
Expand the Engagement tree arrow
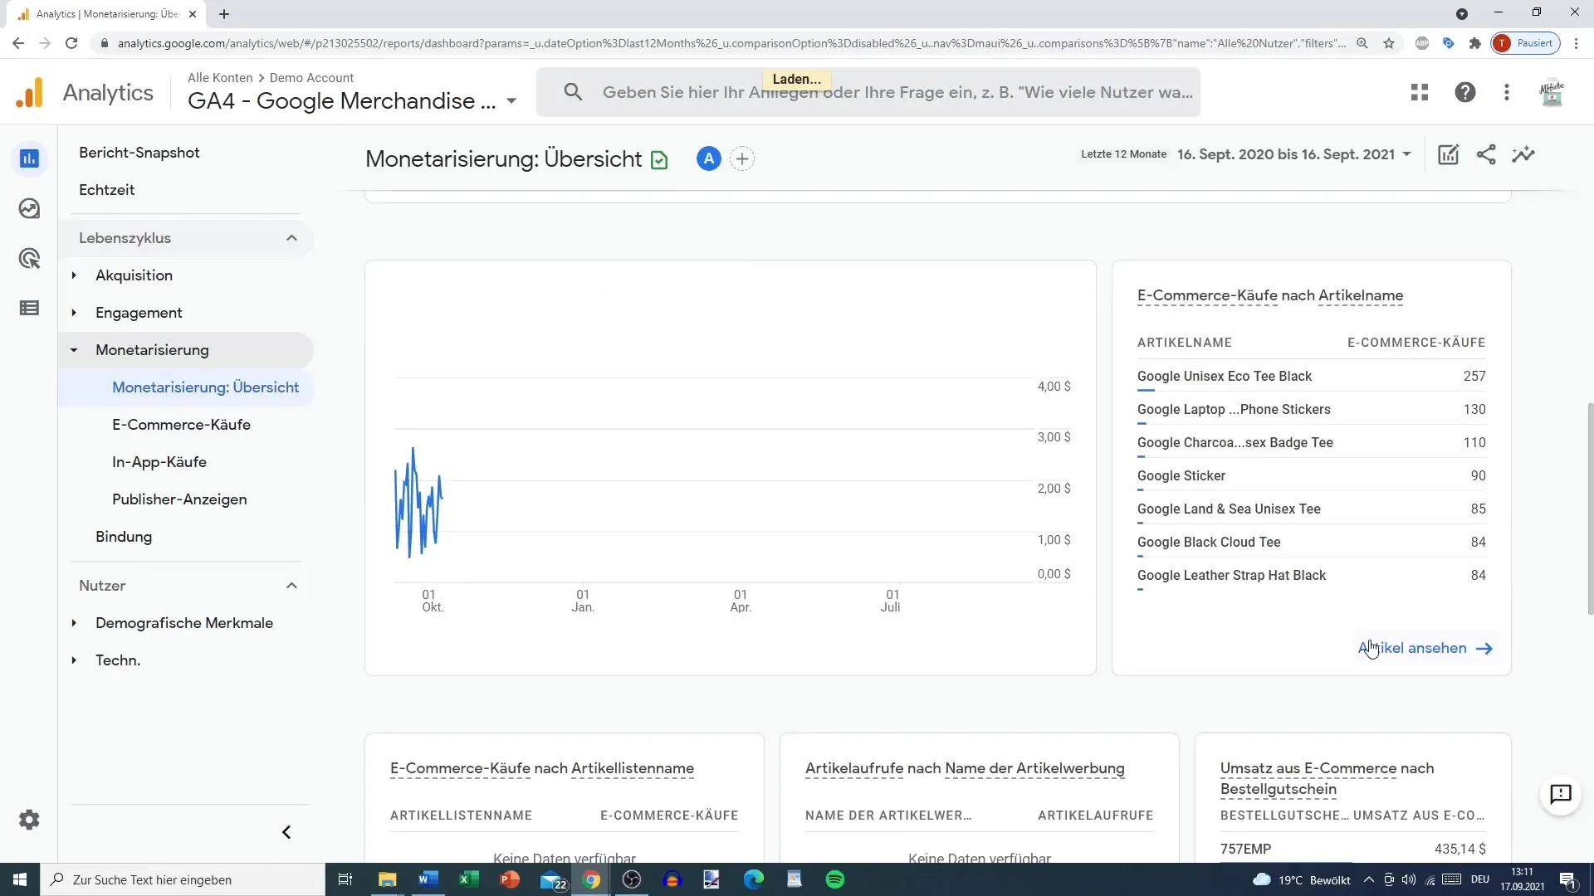click(x=74, y=313)
